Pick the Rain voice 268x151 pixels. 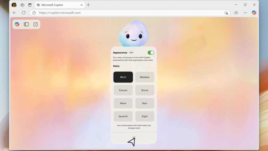point(144,103)
